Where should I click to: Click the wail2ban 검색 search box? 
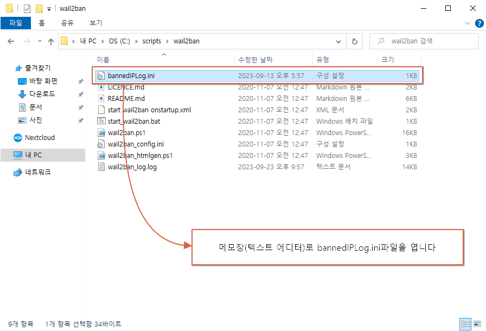424,41
